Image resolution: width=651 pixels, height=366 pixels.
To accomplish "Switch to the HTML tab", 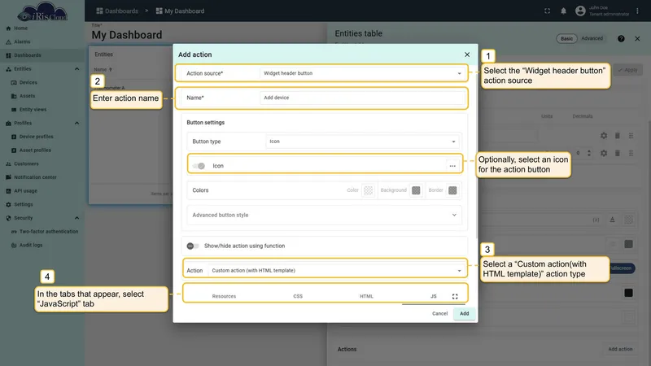I will [366, 296].
